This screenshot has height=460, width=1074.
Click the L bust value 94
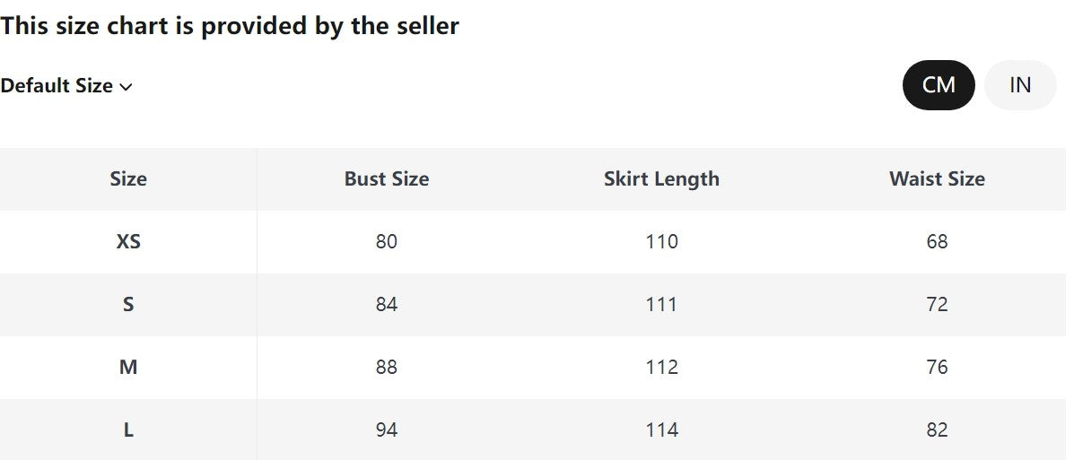387,430
